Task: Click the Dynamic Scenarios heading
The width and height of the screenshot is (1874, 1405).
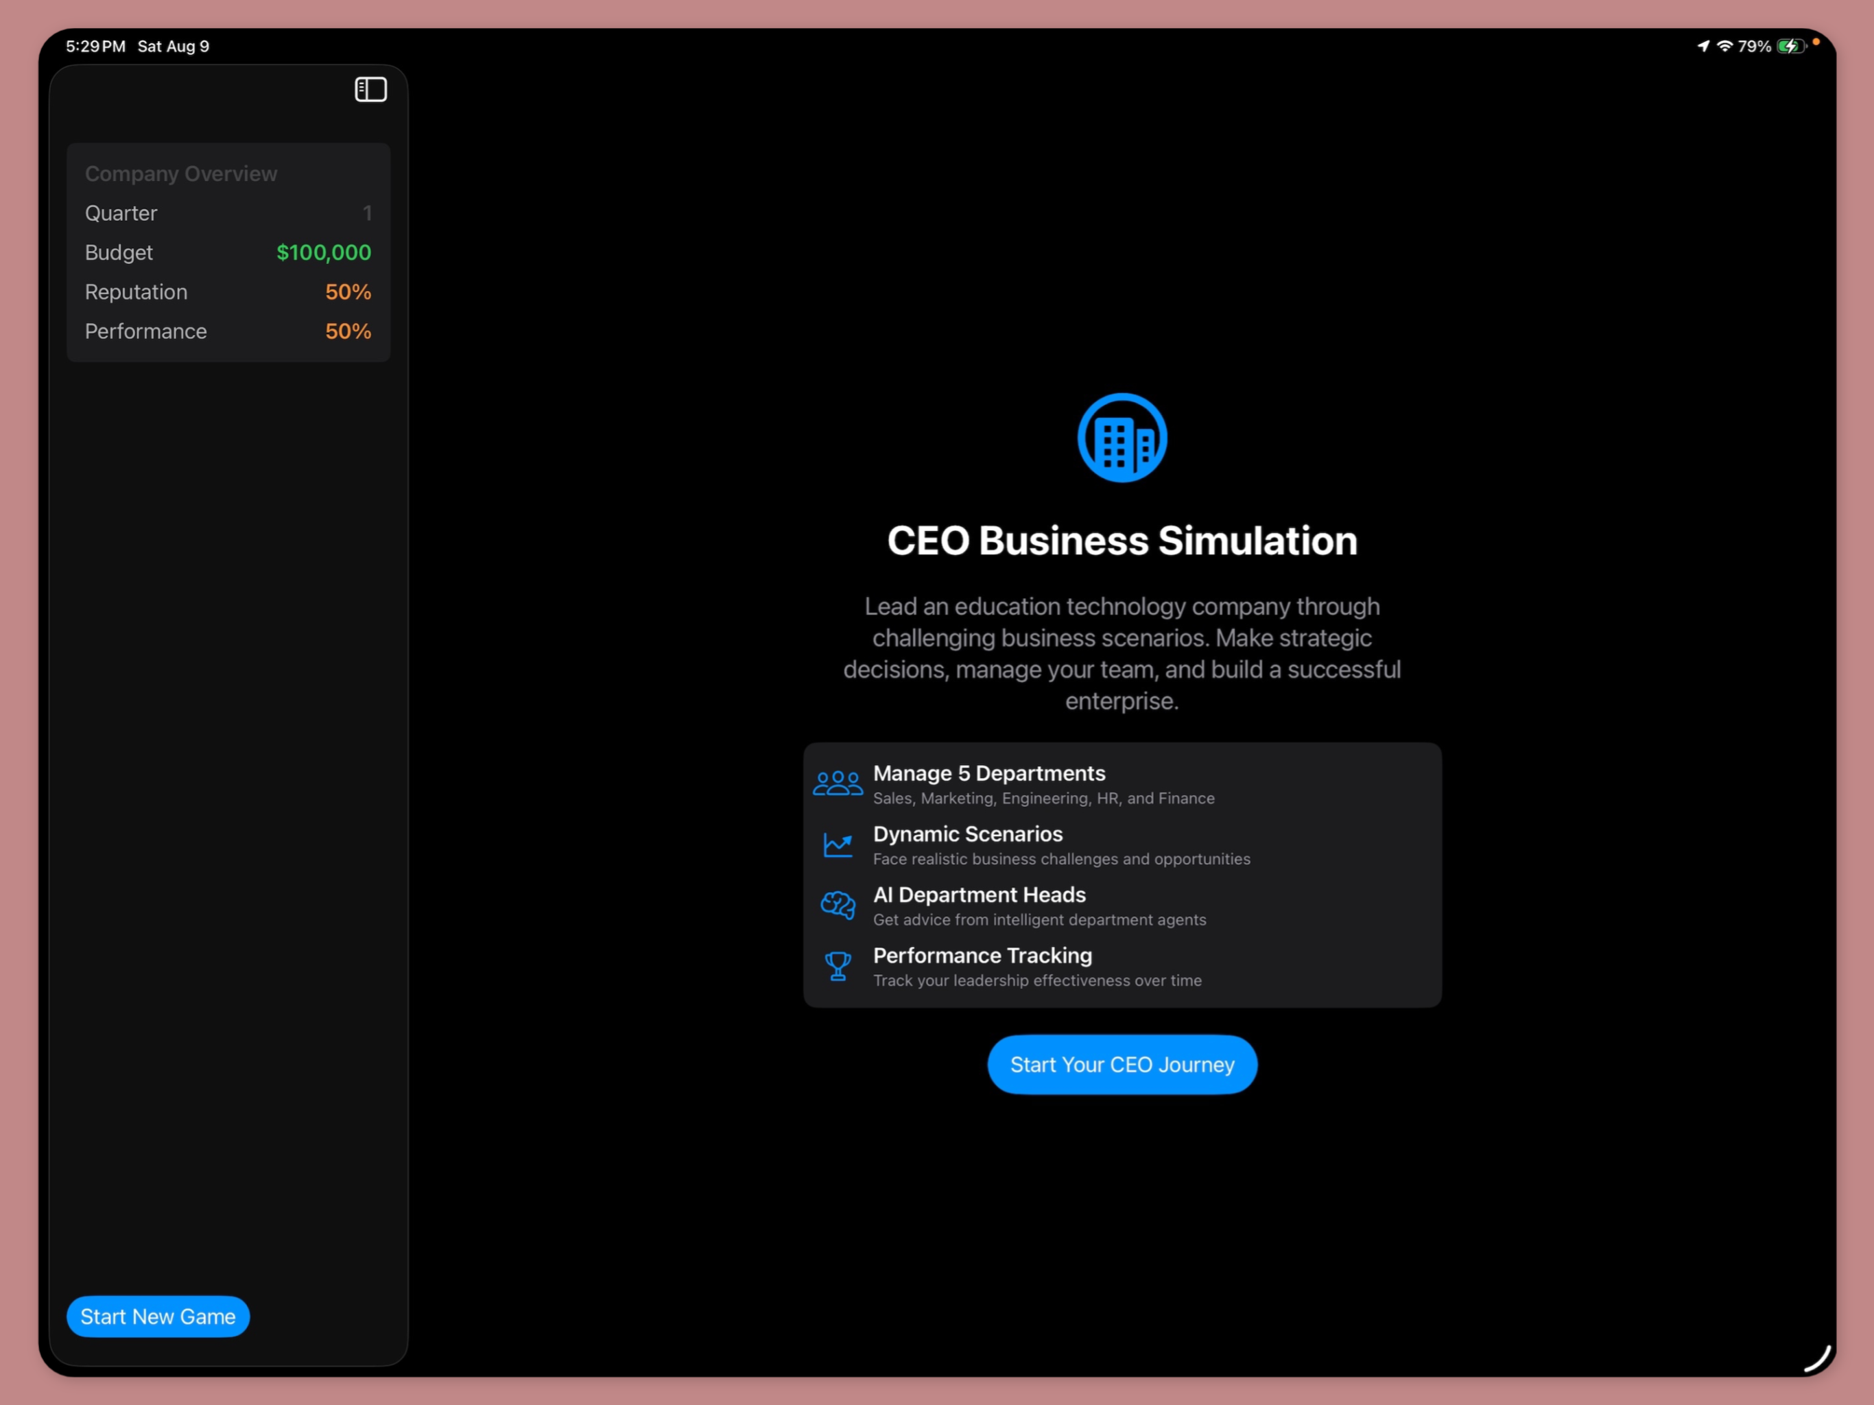Action: (x=967, y=834)
